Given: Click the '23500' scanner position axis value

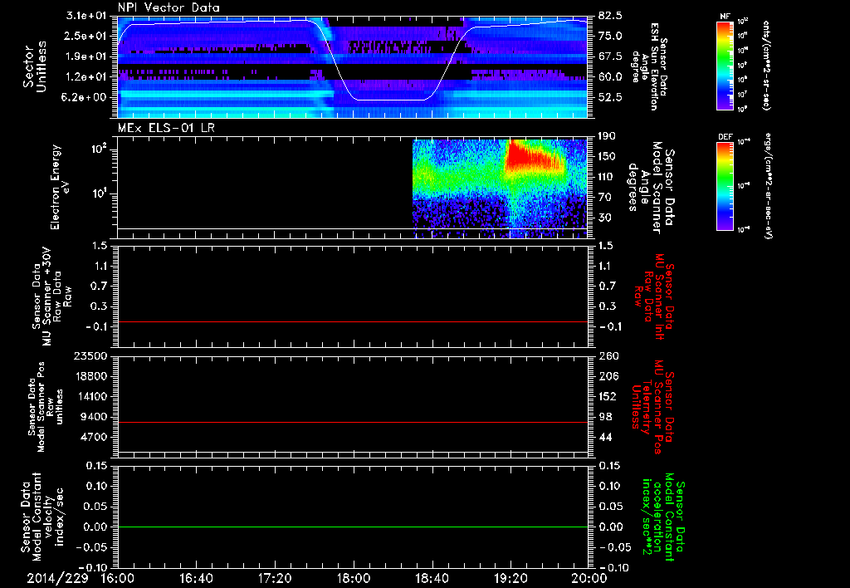Looking at the screenshot, I should 90,355.
